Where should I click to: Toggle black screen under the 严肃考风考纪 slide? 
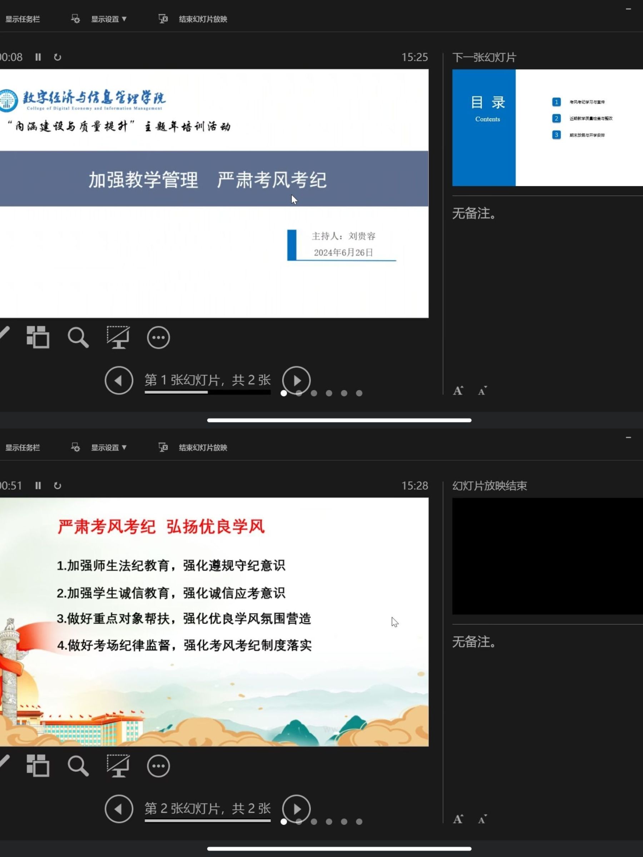click(118, 766)
